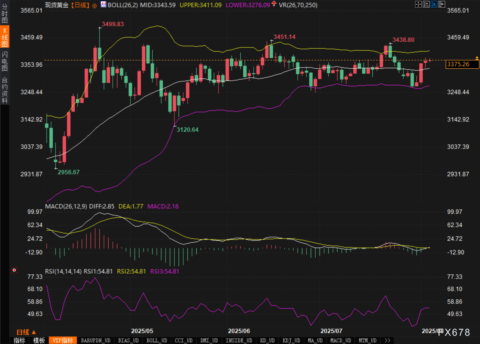Click the chart range-compress icon at top right
480x344 pixels.
(x=426, y=4)
